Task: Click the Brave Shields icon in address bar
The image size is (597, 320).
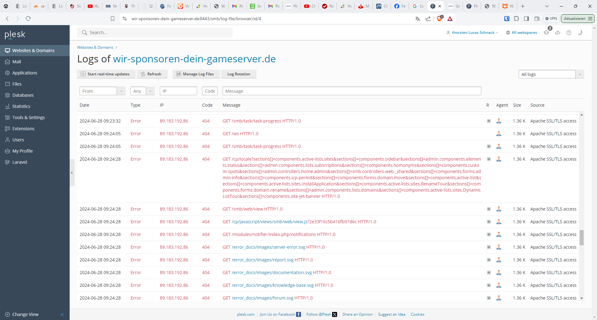Action: point(439,19)
